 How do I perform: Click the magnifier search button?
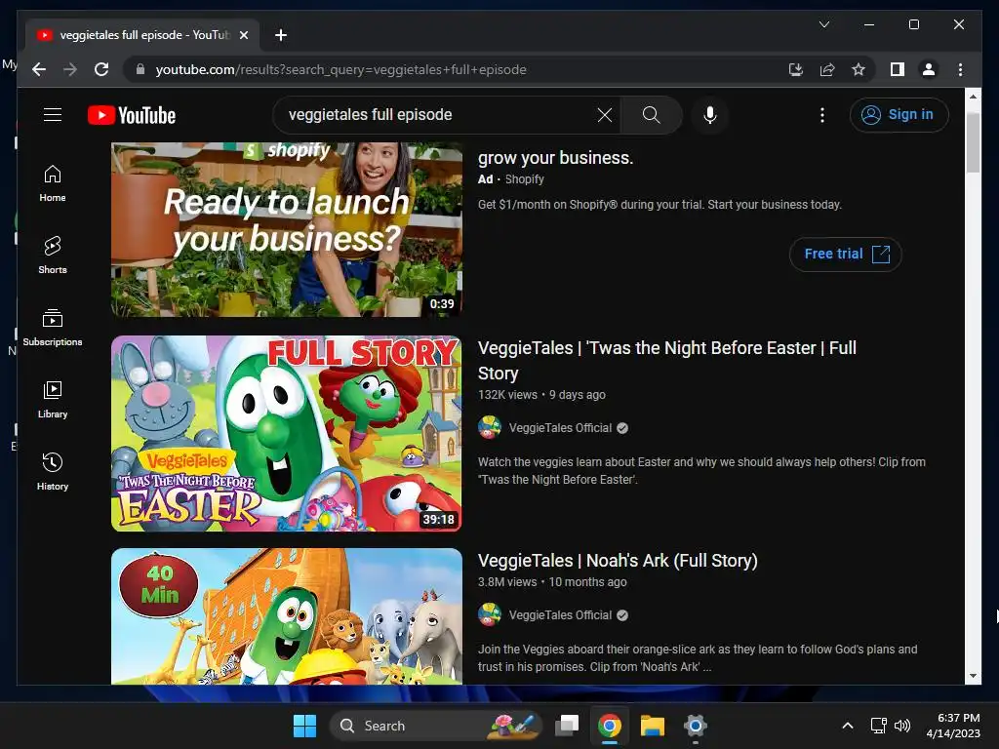pos(651,115)
